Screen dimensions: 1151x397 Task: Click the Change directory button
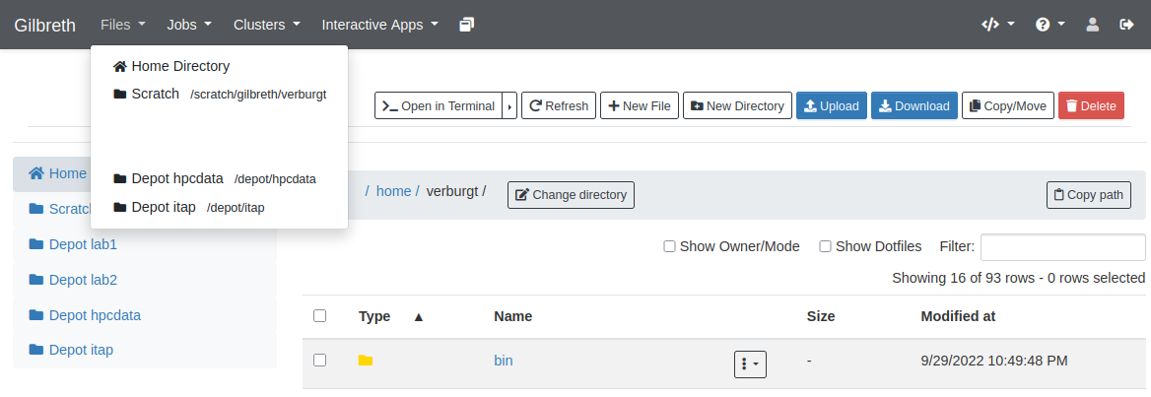(x=571, y=195)
